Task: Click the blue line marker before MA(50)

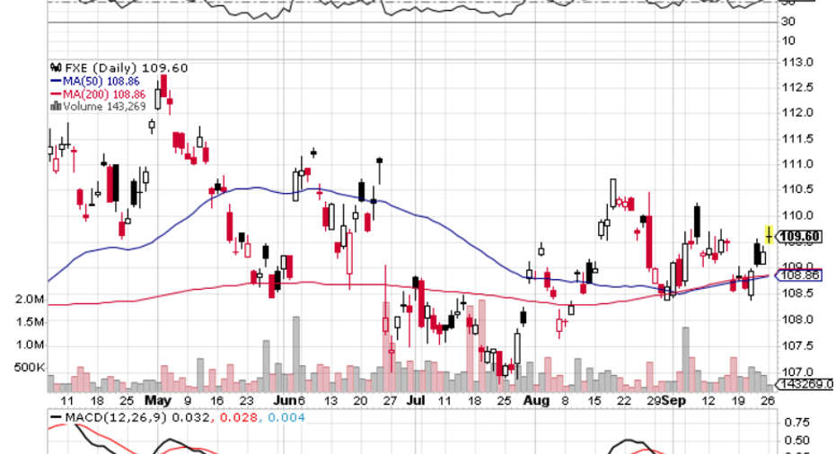Action: 56,82
